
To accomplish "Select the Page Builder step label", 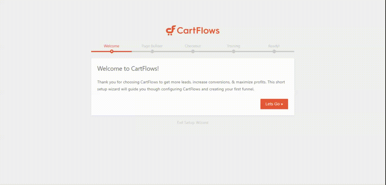I will tap(152, 46).
